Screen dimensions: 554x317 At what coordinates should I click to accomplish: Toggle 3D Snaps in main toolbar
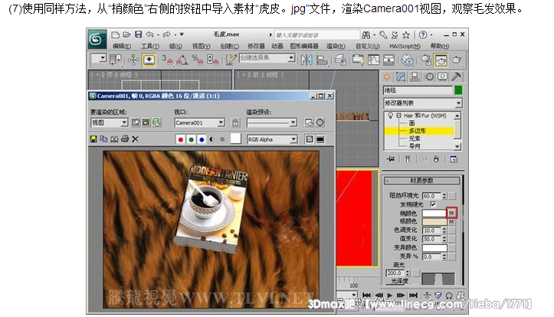(167, 60)
